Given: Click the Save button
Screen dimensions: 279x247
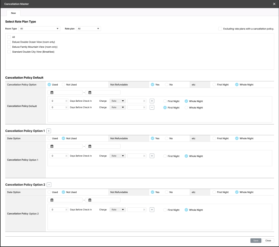Looking at the screenshot, I should [x=255, y=241].
